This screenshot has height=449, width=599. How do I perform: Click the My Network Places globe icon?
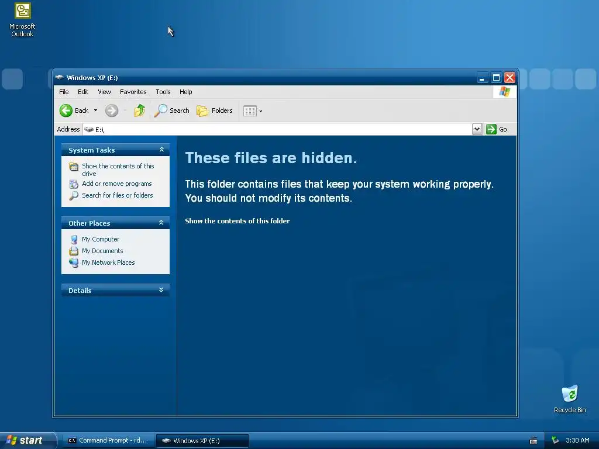(x=74, y=263)
